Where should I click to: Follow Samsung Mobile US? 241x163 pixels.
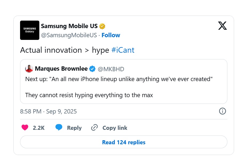coord(111,35)
